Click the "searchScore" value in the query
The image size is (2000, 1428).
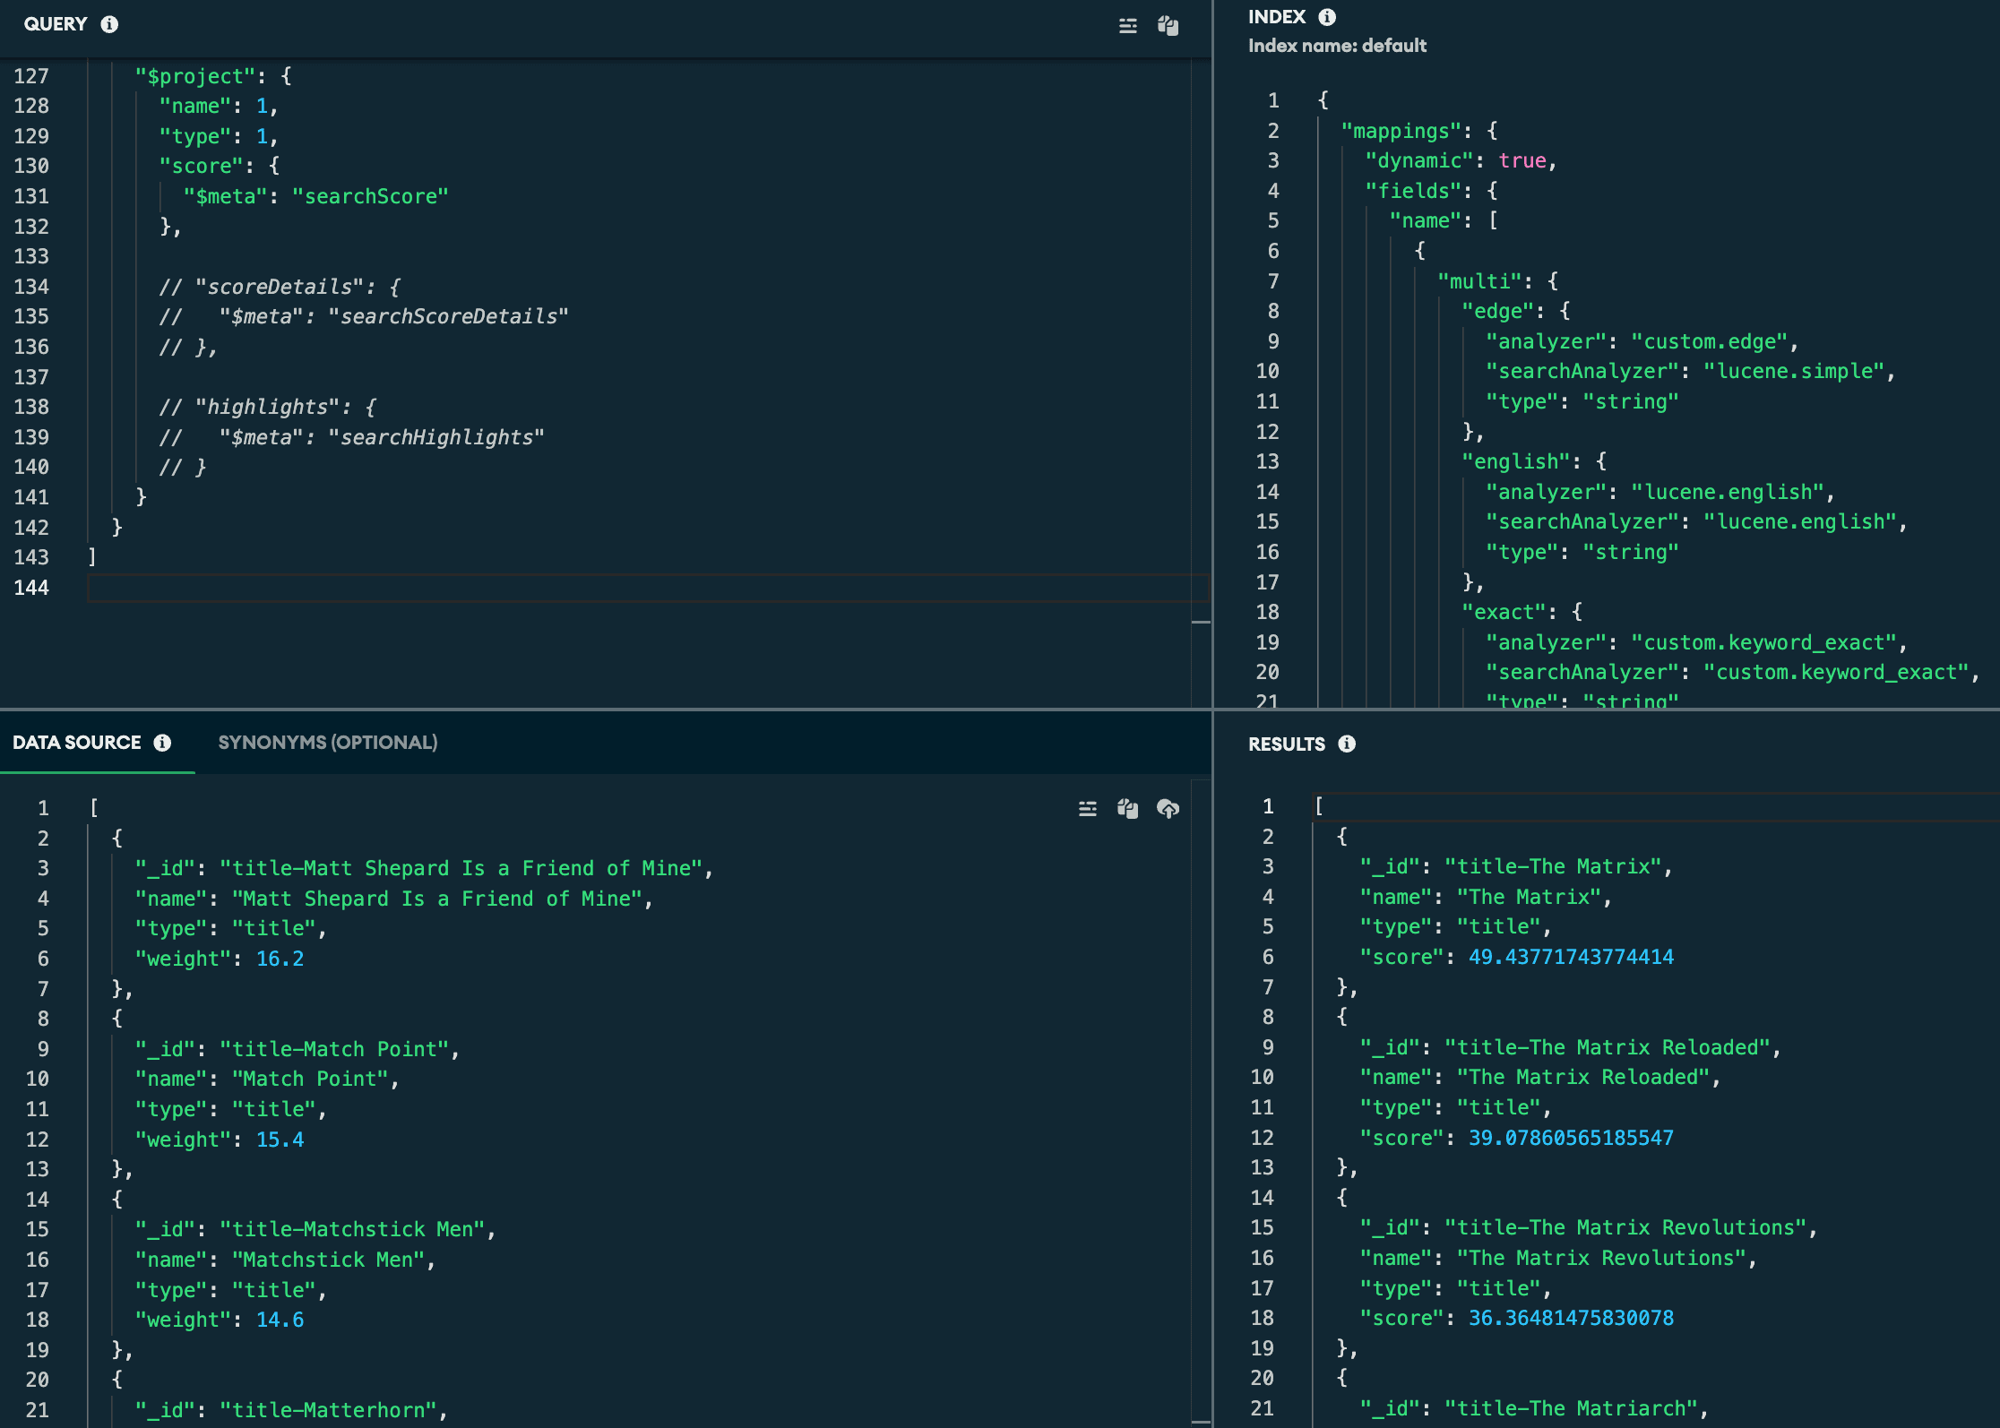[370, 196]
